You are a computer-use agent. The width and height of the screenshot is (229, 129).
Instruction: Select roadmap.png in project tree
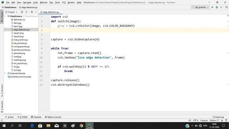pyautogui.click(x=20, y=60)
